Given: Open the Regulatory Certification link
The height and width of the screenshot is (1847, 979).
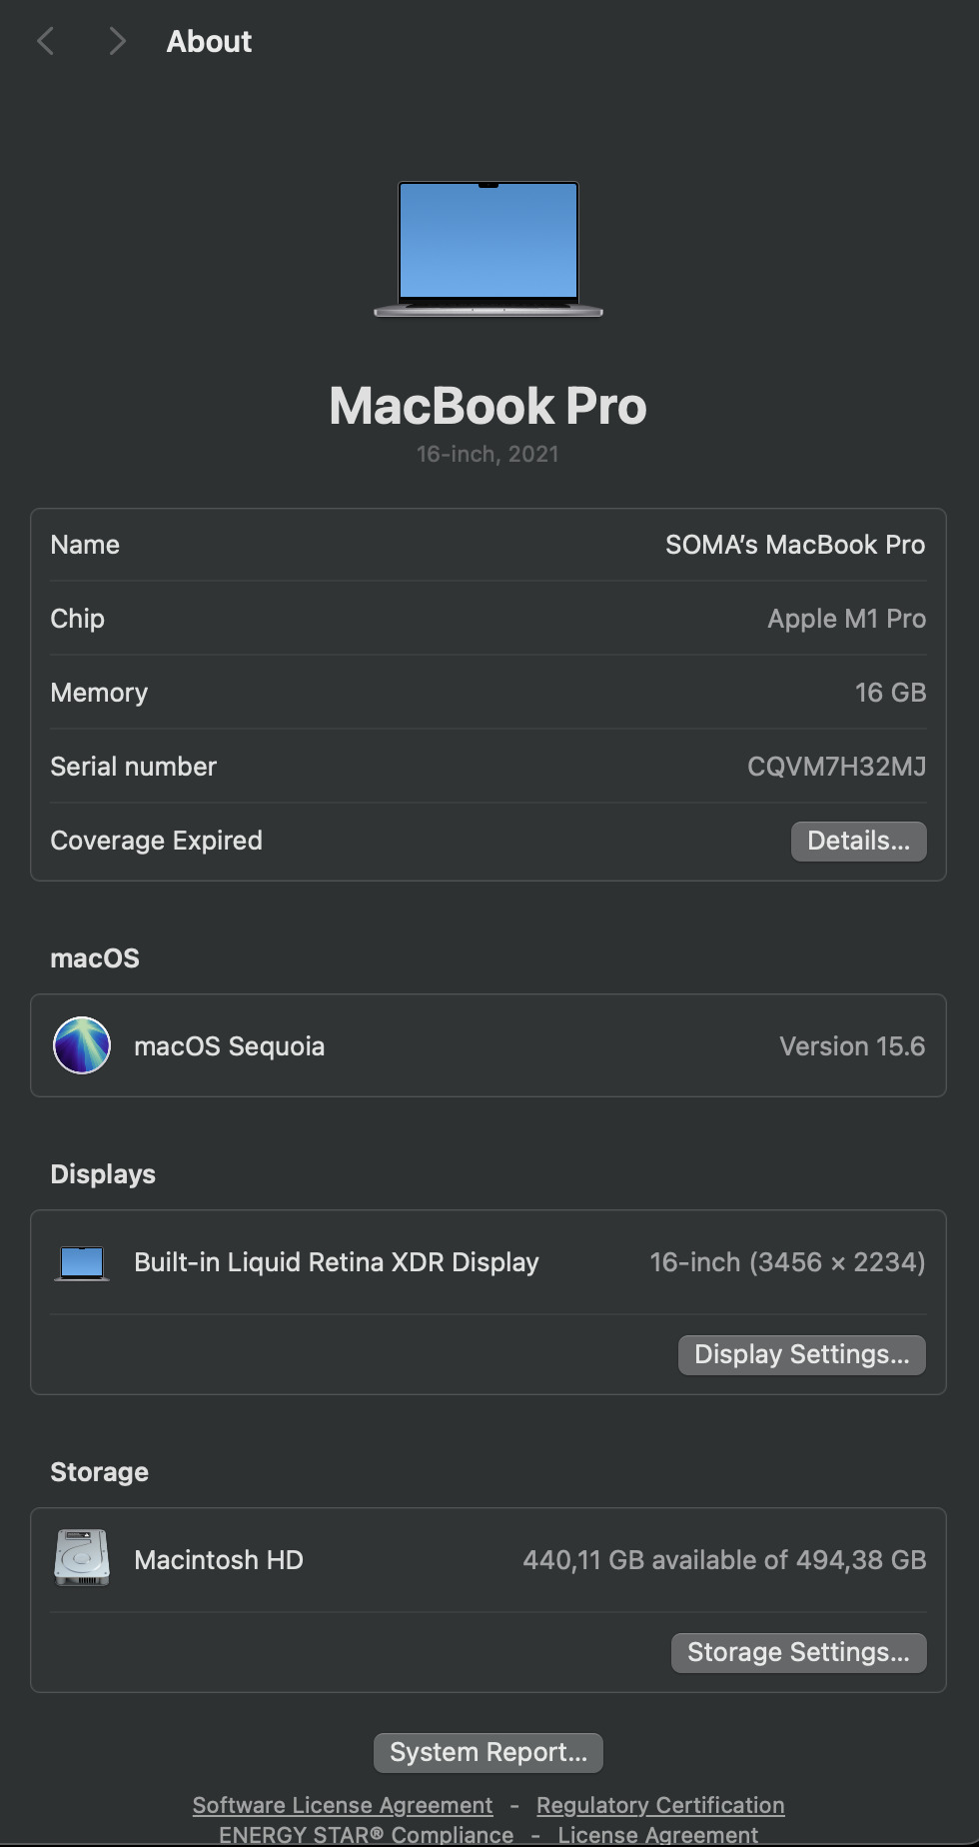Looking at the screenshot, I should tap(660, 1805).
